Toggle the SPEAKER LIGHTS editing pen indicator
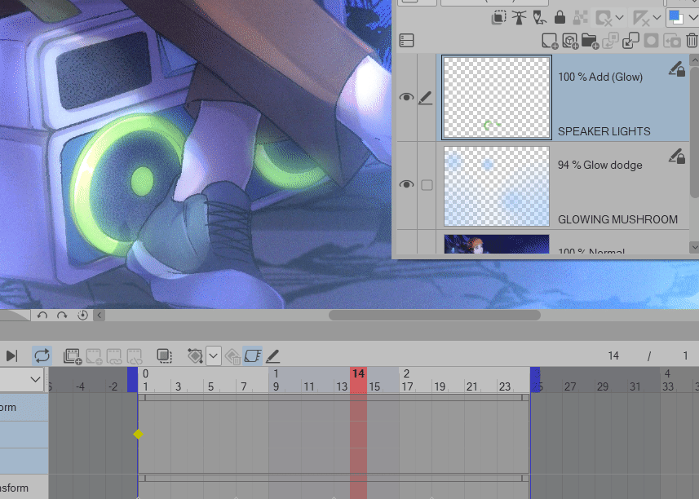699x499 pixels. (x=426, y=98)
